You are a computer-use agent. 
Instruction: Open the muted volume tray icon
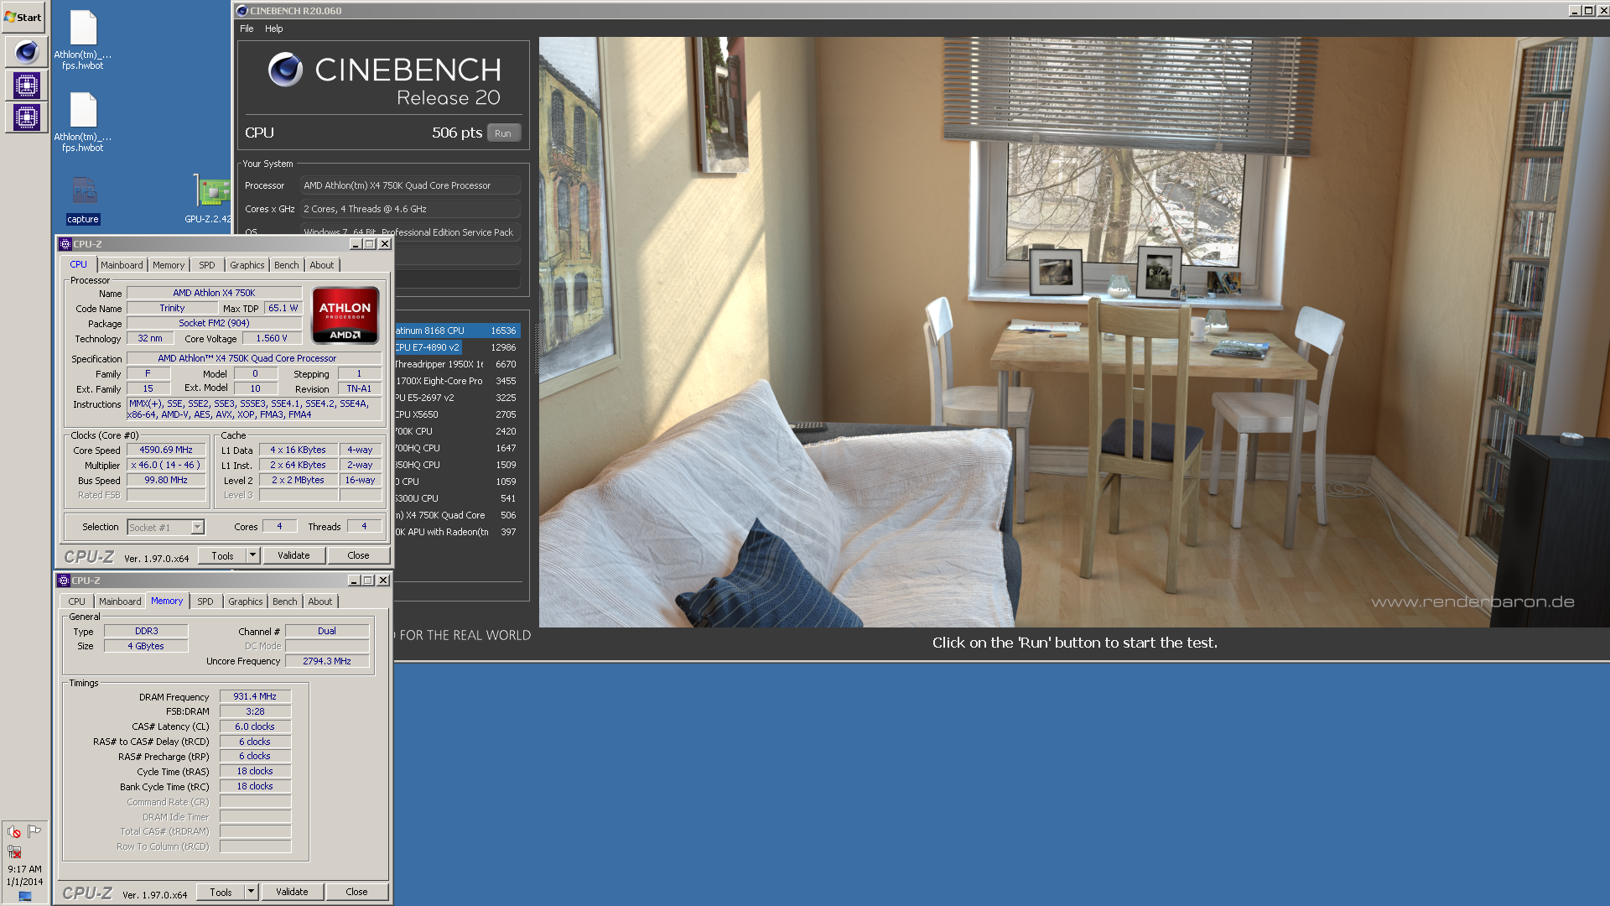14,831
